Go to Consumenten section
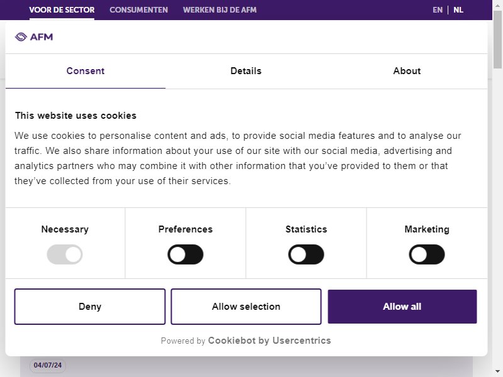Image resolution: width=503 pixels, height=377 pixels. 138,10
